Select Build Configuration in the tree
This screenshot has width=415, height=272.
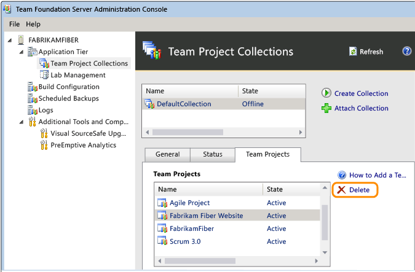coord(69,87)
